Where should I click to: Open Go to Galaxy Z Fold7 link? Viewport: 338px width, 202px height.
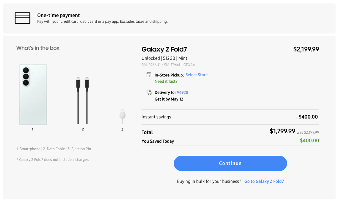[x=264, y=181]
